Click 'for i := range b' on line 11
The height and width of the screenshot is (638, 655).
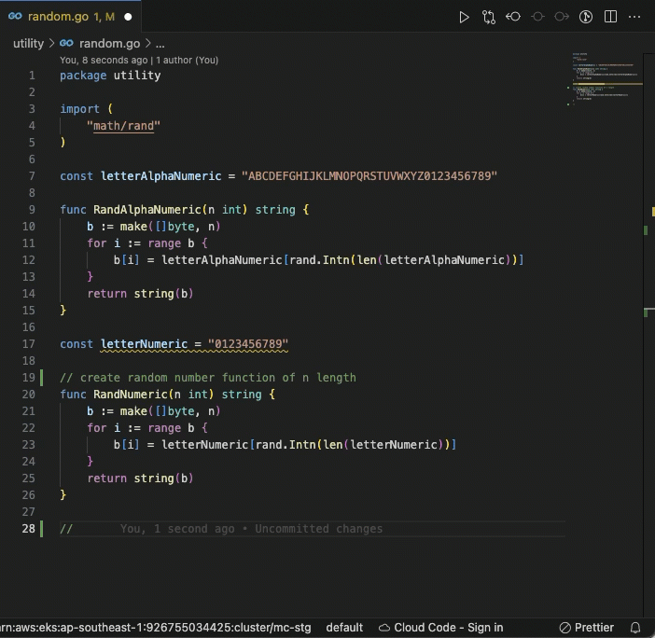(147, 243)
